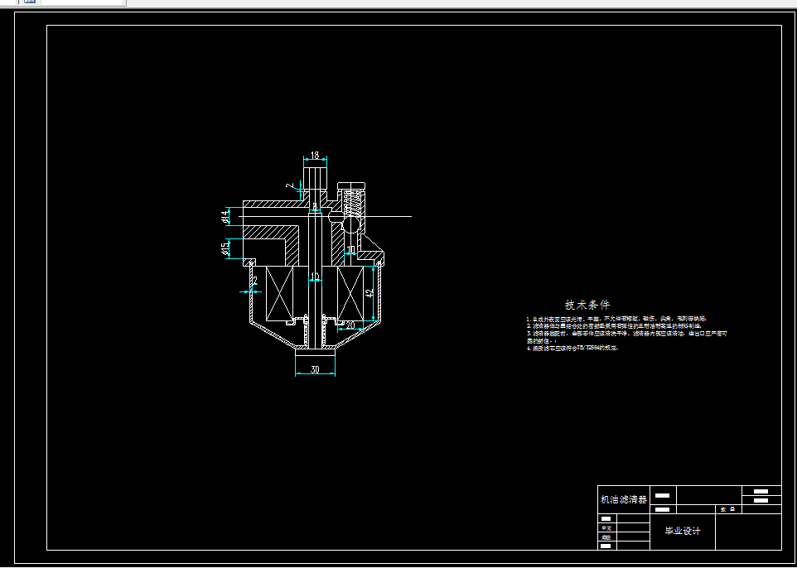Select the ø15 diameter dimension label
The width and height of the screenshot is (797, 568).
(x=225, y=248)
